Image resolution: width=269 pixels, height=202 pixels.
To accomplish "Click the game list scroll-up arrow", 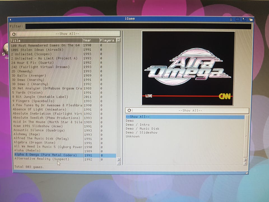I will click(119, 159).
